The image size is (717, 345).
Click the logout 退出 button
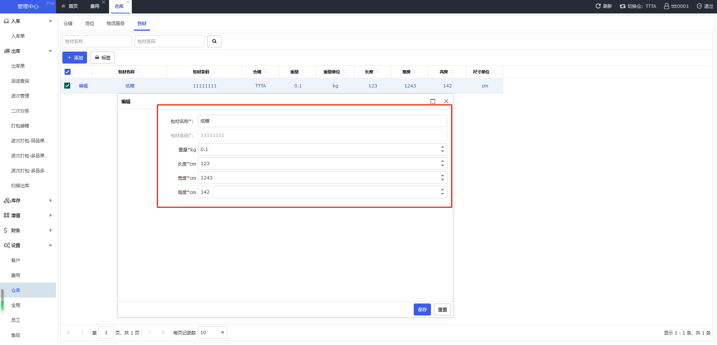[705, 6]
